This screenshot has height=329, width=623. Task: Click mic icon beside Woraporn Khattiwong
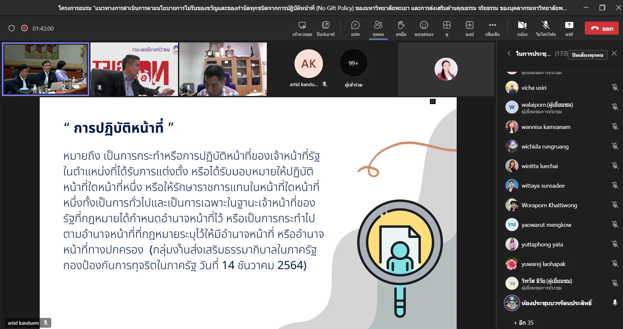pos(615,205)
